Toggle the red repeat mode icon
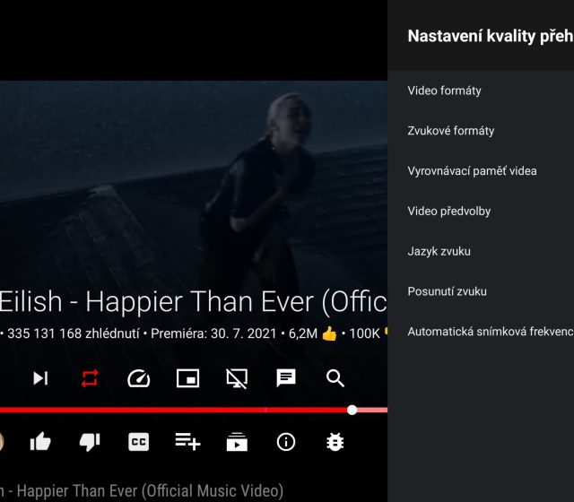 (90, 378)
